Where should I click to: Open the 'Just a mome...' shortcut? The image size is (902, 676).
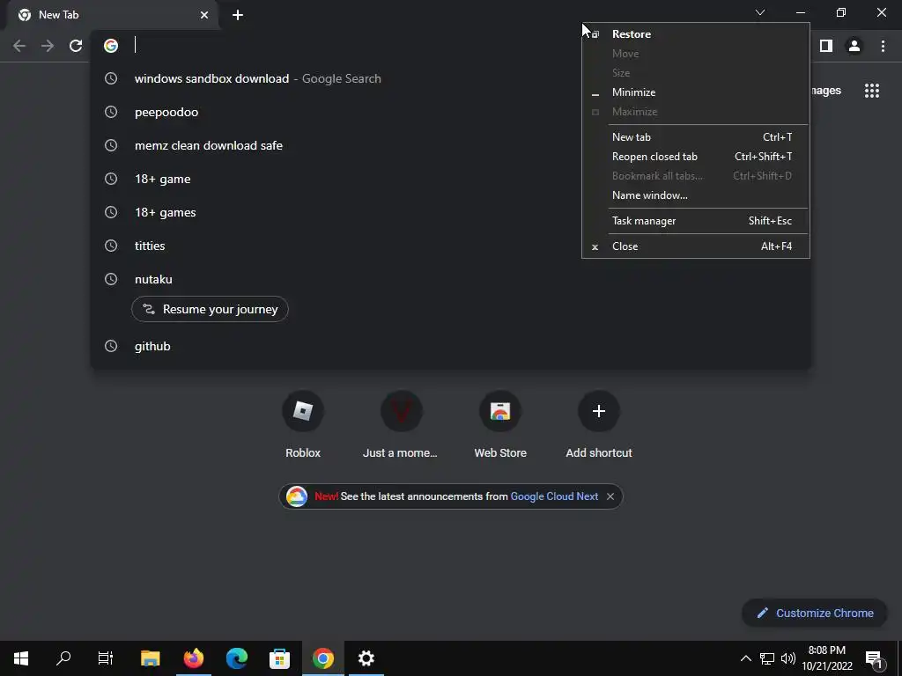401,425
